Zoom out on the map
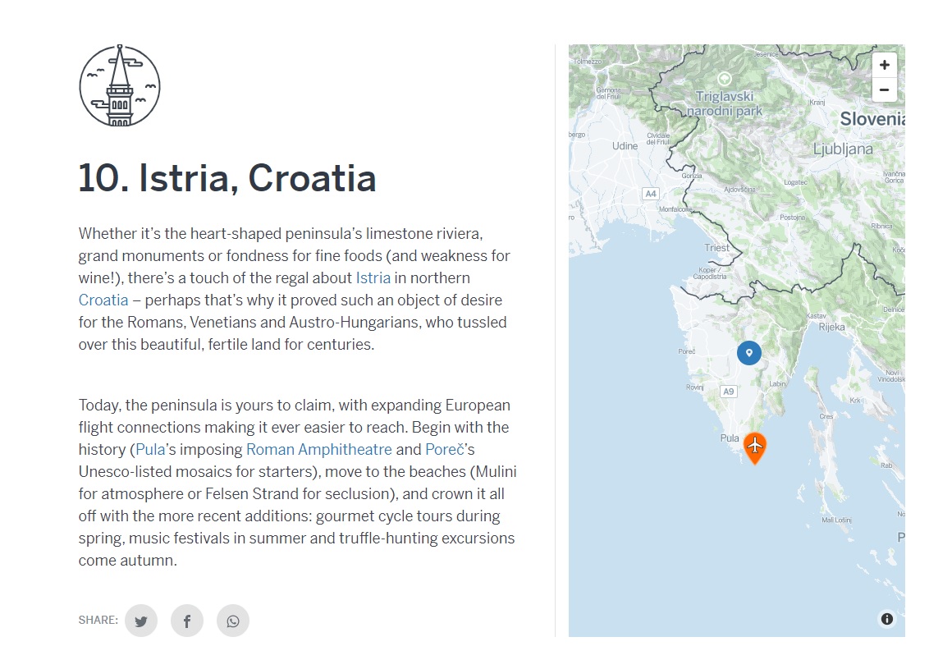 click(x=884, y=90)
